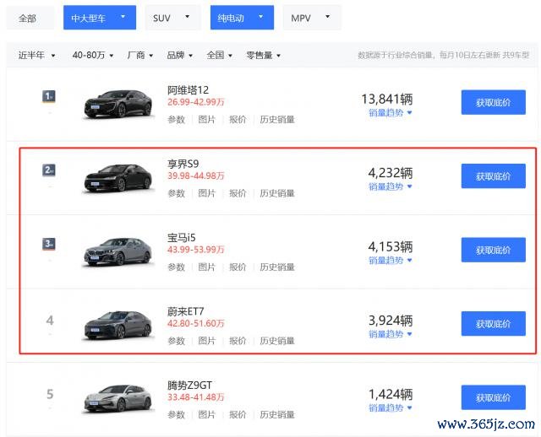The image size is (541, 437).
Task: Open the 腾势Z9GT car thumbnail
Action: click(x=118, y=400)
